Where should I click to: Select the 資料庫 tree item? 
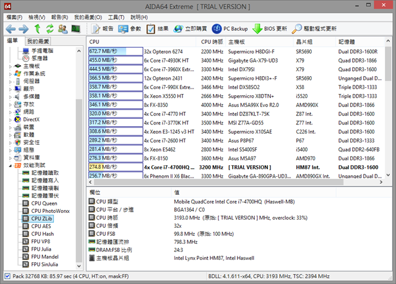(32, 158)
